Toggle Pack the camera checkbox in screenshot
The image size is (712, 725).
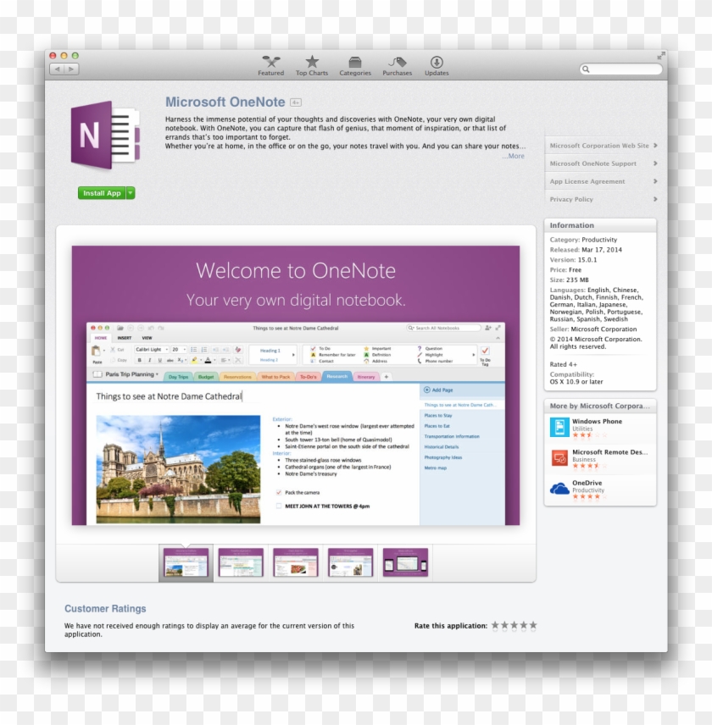pyautogui.click(x=279, y=492)
